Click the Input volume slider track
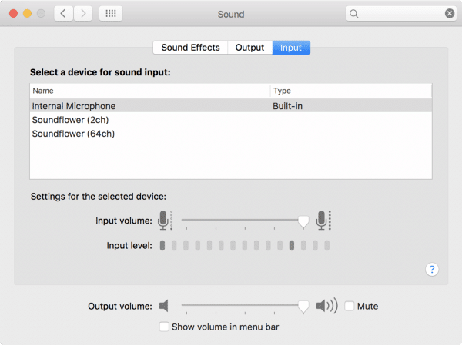 point(243,220)
